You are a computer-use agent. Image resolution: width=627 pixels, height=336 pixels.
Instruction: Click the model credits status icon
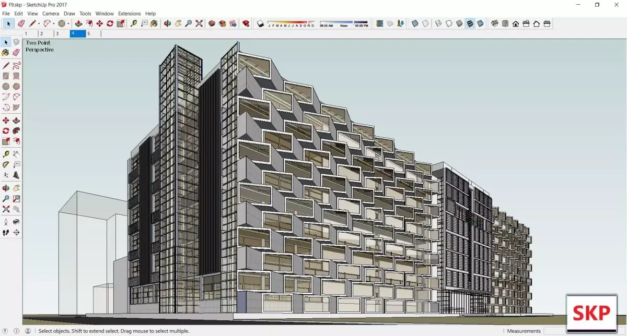(17, 331)
